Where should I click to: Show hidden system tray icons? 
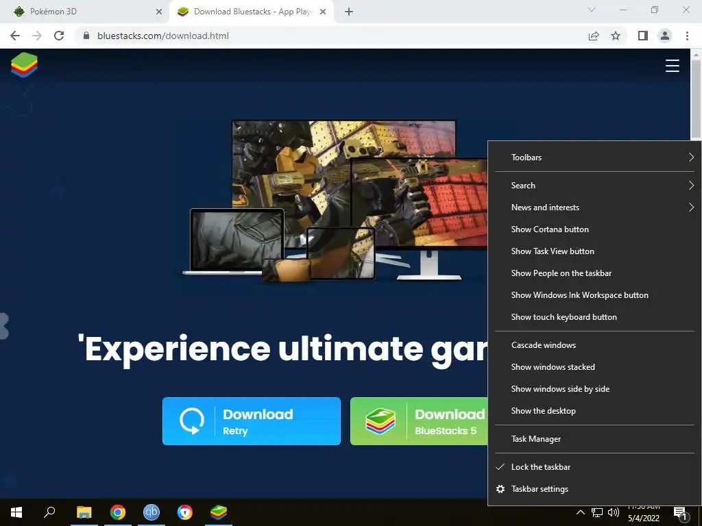[x=580, y=512]
